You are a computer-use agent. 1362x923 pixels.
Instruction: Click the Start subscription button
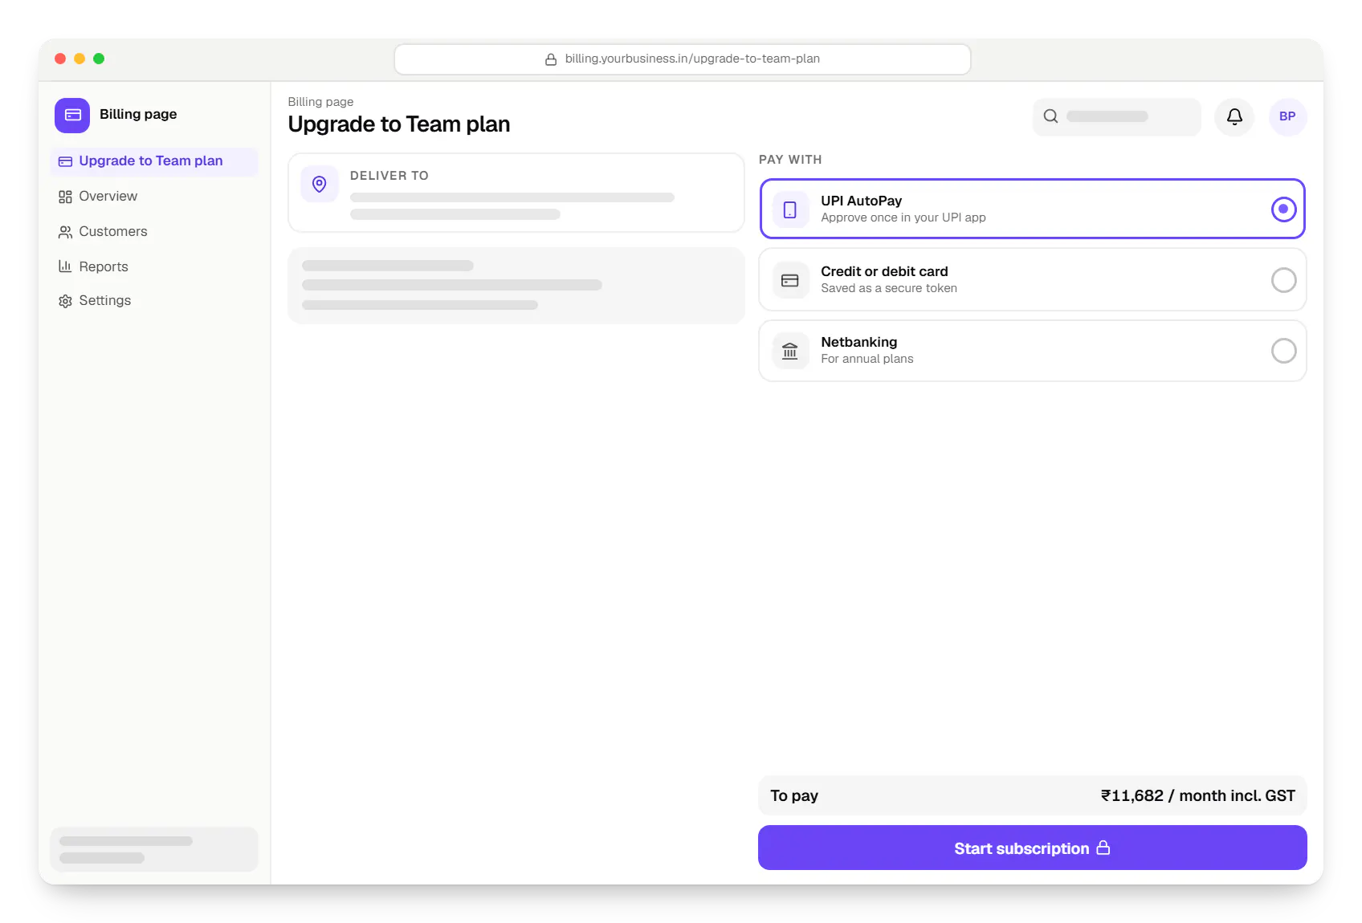pyautogui.click(x=1032, y=848)
